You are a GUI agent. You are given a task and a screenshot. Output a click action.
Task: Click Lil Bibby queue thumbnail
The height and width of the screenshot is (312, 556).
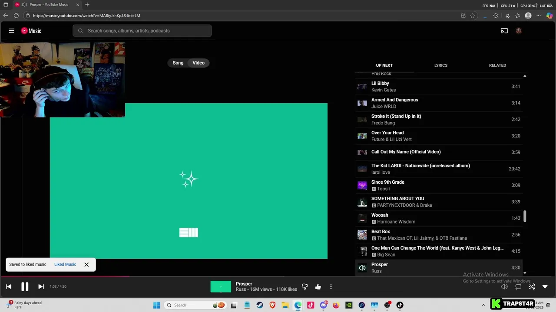pos(362,87)
